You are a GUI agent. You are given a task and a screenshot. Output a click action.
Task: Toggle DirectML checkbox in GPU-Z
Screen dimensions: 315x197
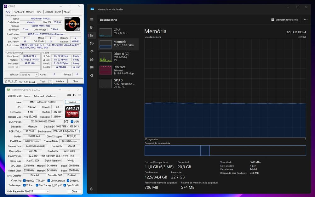68,181
